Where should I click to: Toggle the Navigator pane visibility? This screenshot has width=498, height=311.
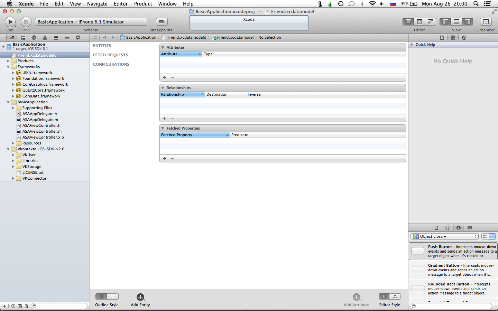(445, 22)
